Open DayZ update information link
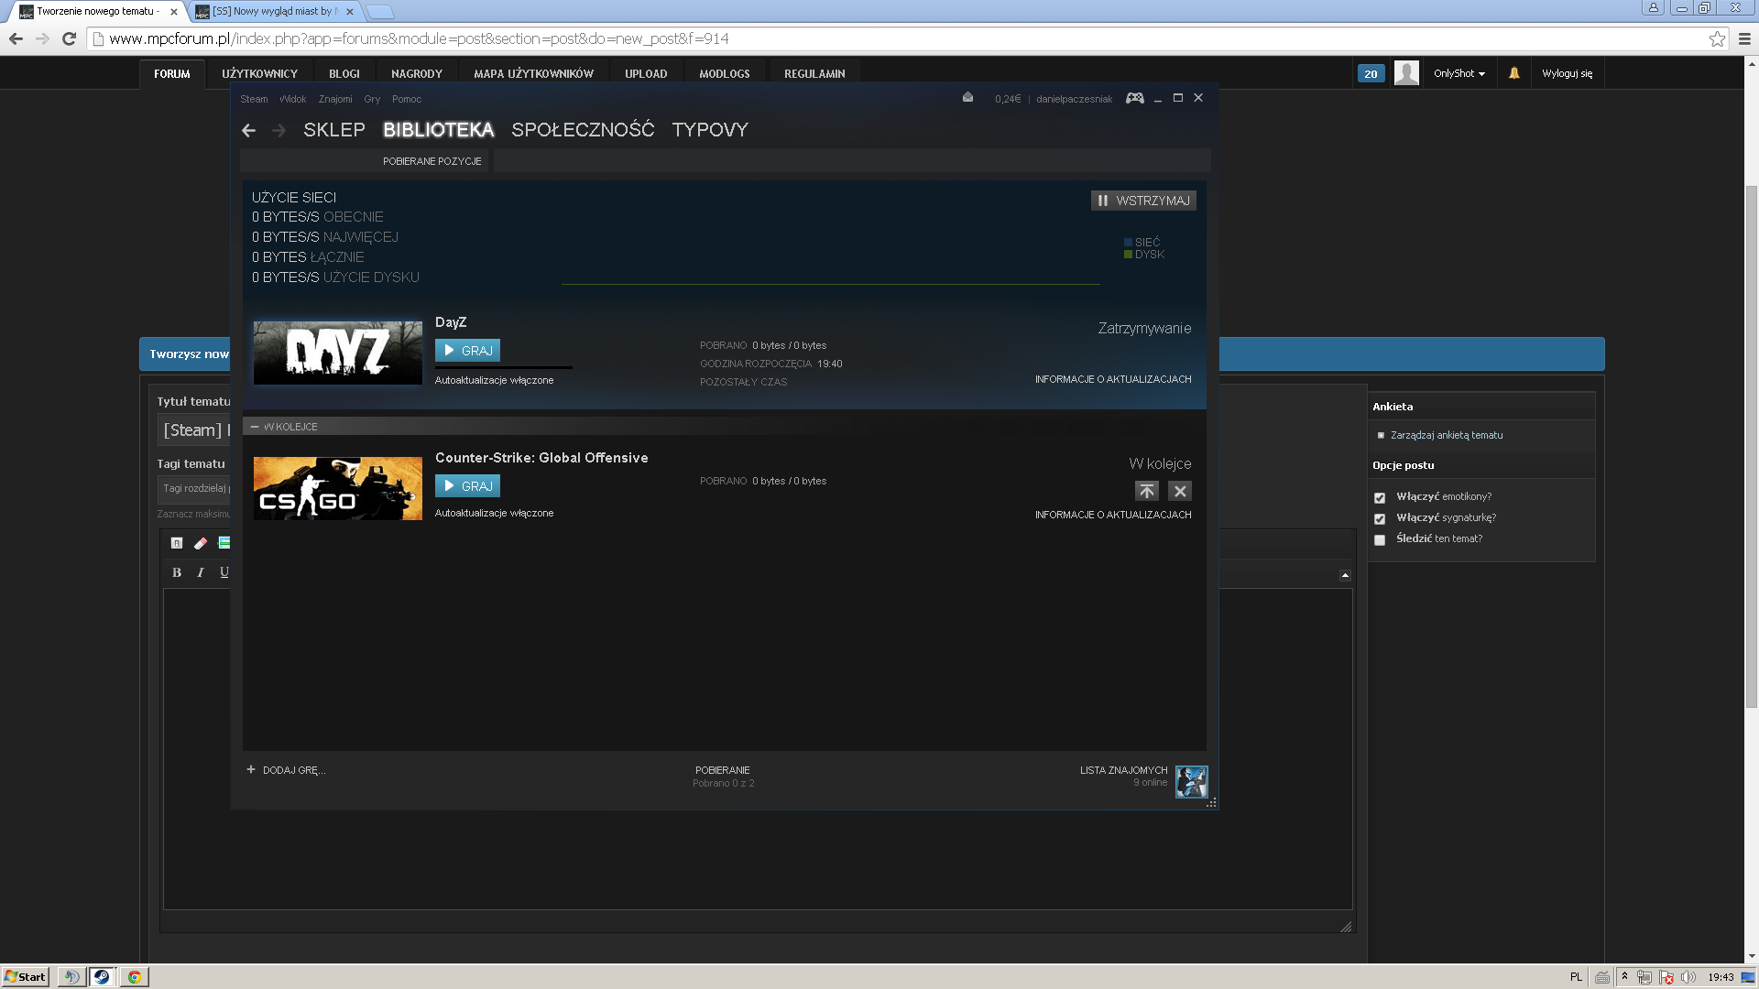This screenshot has height=989, width=1759. point(1113,379)
